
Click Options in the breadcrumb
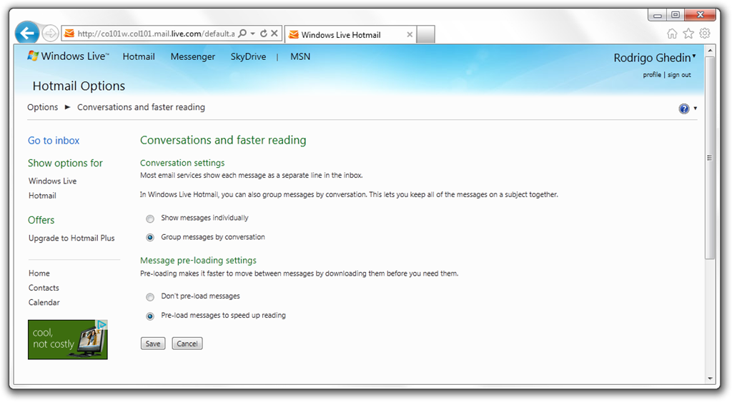(42, 107)
